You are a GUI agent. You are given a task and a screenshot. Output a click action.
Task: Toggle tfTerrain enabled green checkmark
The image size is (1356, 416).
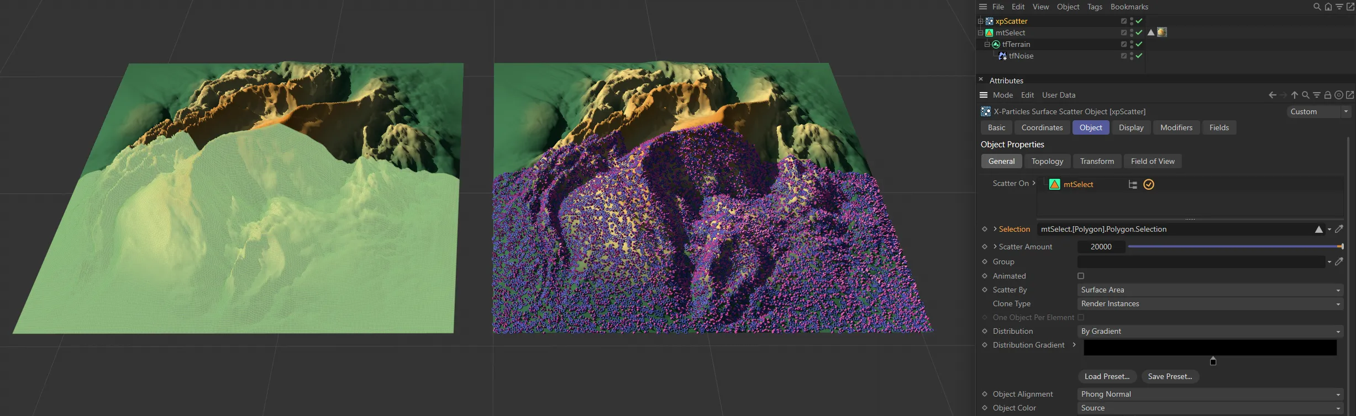[x=1139, y=44]
